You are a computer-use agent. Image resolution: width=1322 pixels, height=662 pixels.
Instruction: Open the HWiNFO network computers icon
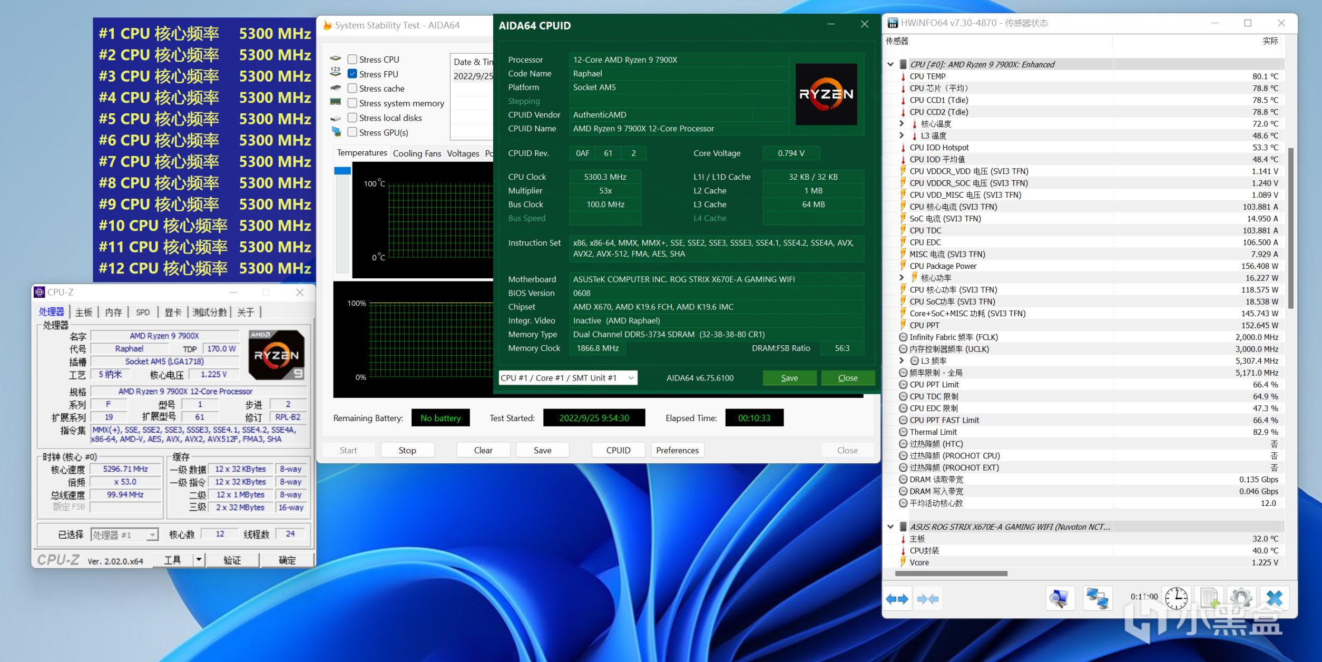1098,598
